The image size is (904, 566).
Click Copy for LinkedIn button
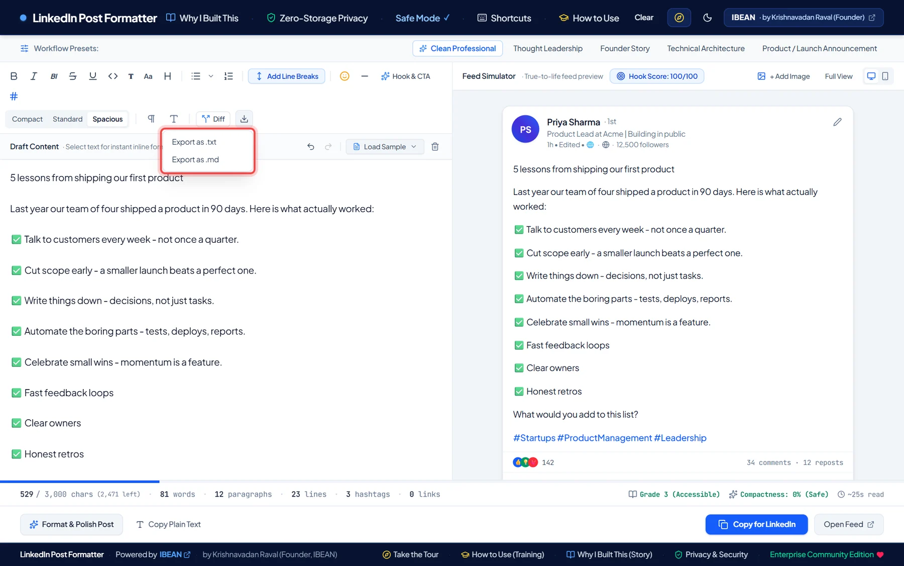(x=756, y=524)
